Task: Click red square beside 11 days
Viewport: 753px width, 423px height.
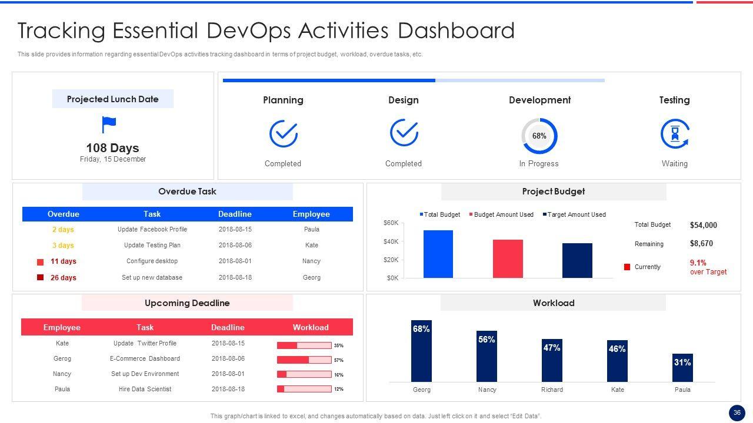Action: coord(41,262)
